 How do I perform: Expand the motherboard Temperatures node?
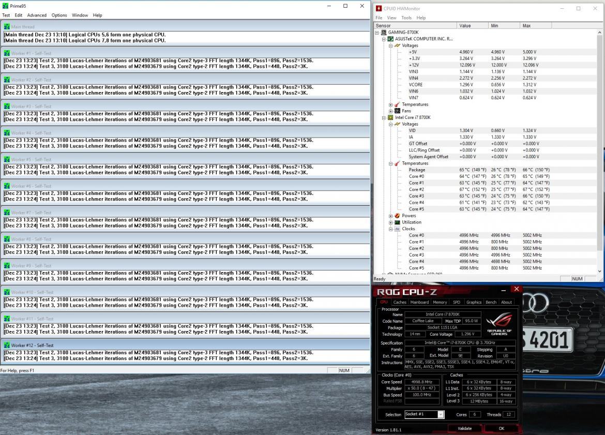pos(390,104)
